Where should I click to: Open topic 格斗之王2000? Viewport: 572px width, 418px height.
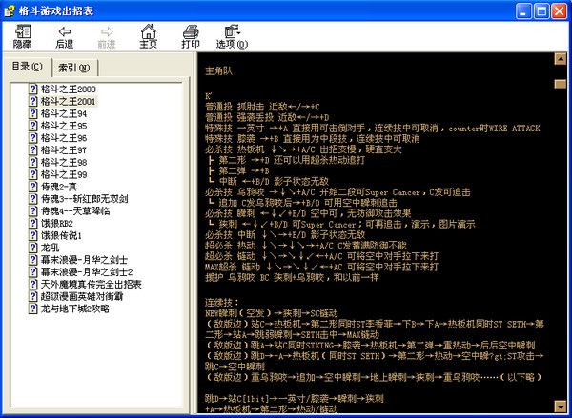[x=69, y=89]
